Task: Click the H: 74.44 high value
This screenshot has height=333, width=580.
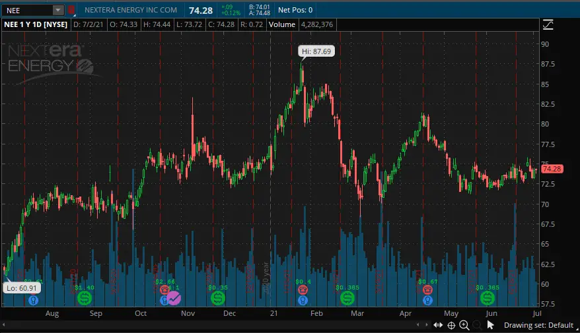Action: 157,25
